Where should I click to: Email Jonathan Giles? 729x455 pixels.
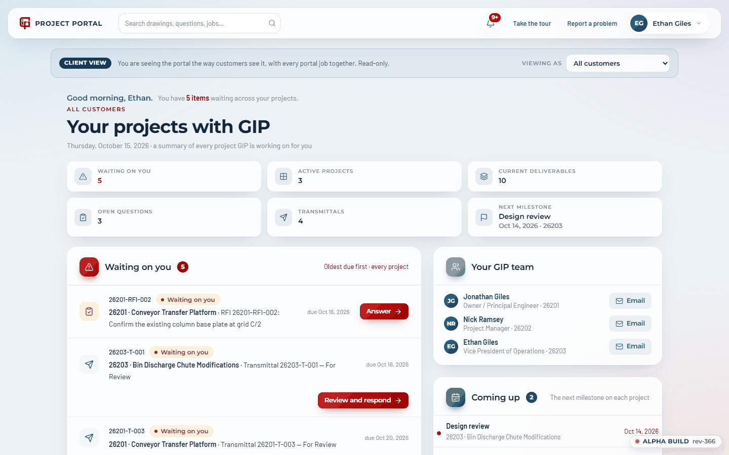click(630, 301)
